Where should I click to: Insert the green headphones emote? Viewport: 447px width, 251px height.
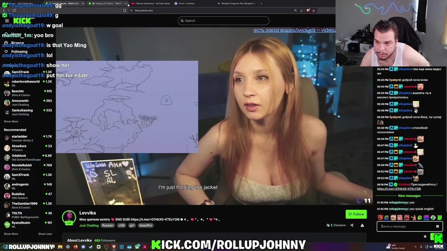point(433,218)
